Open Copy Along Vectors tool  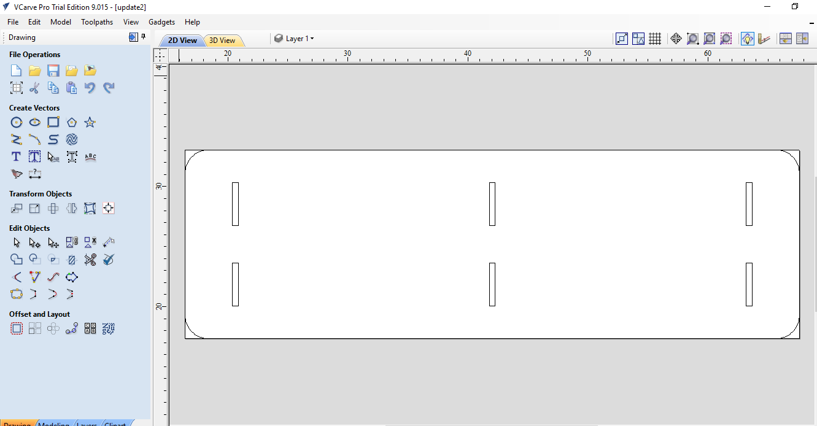tap(72, 328)
